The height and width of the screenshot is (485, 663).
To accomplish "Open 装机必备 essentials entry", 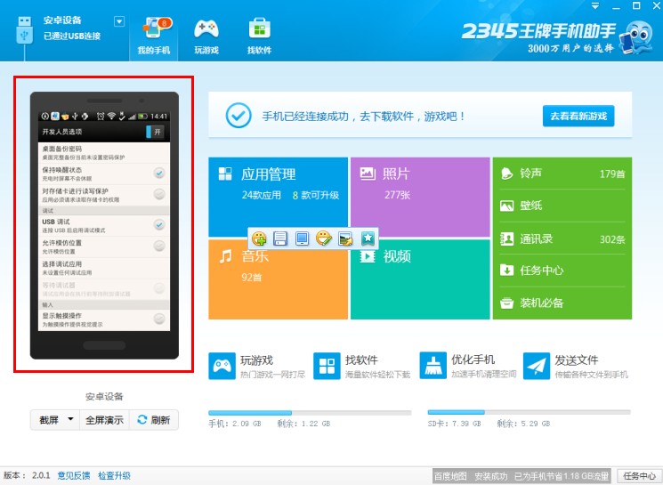I will click(x=562, y=303).
